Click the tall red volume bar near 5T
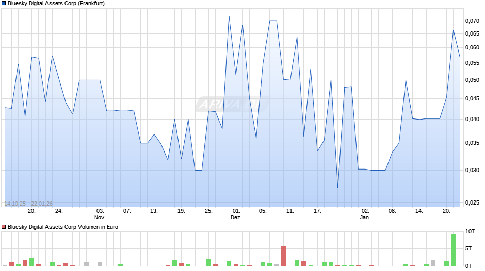This screenshot has width=485, height=271. tap(283, 256)
